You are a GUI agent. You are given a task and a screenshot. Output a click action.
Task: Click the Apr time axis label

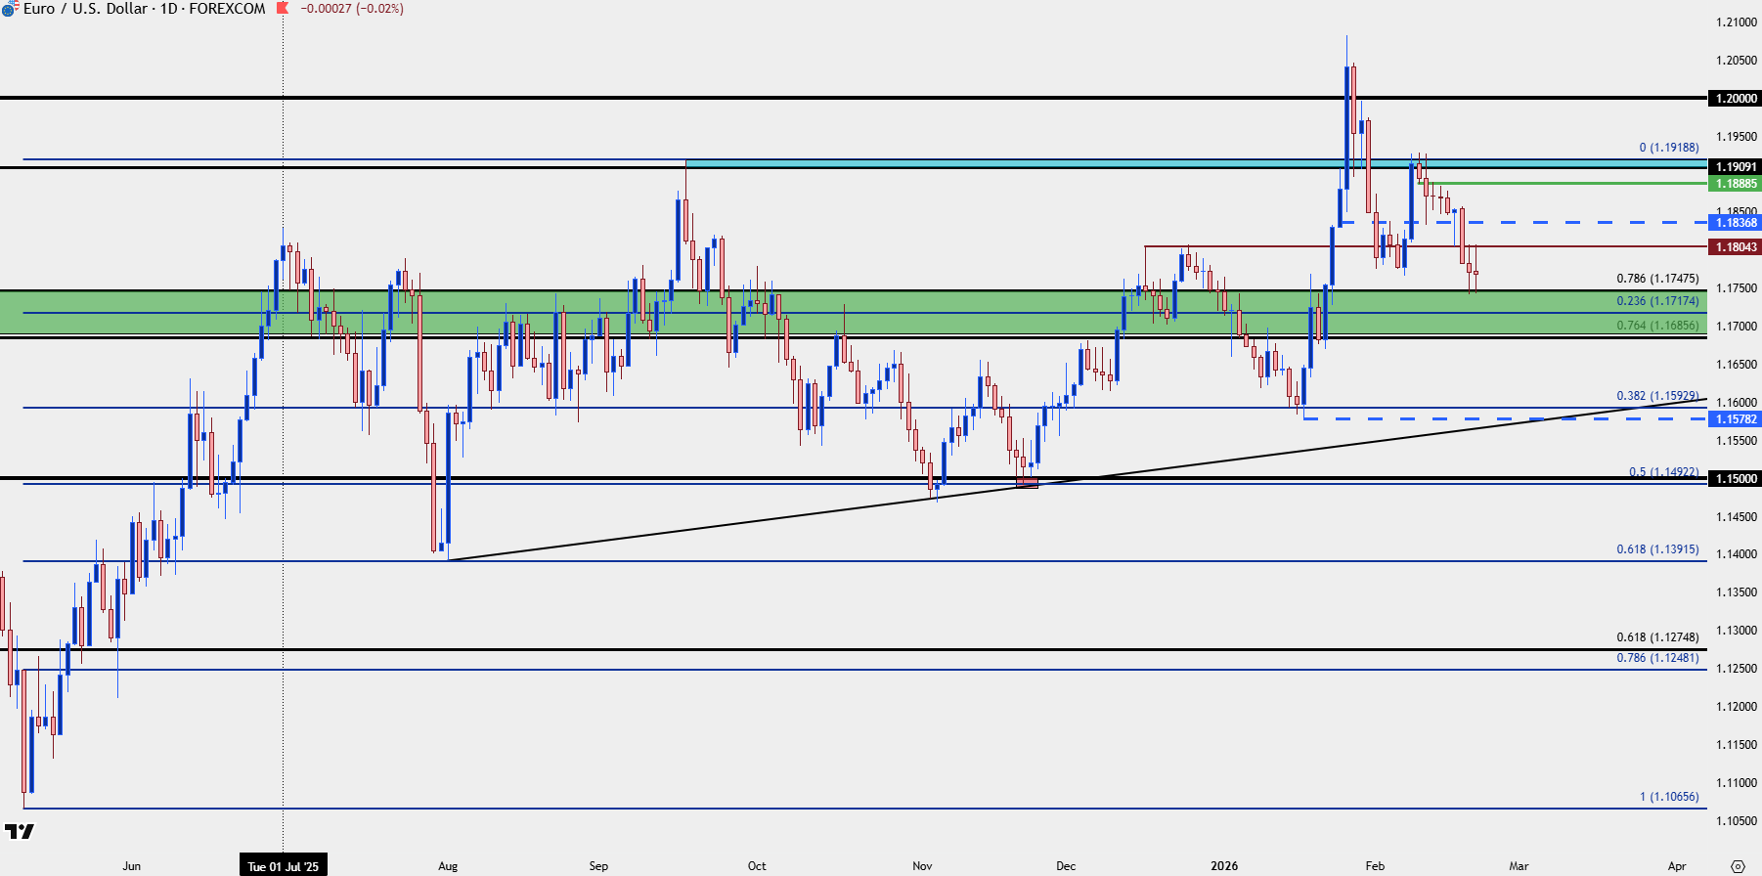click(x=1677, y=866)
